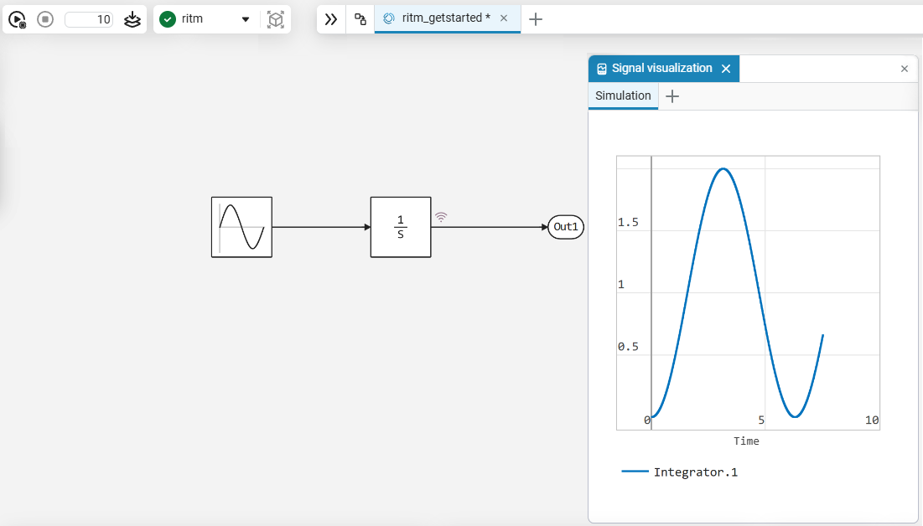Expand the panel with the double chevron

click(x=331, y=19)
